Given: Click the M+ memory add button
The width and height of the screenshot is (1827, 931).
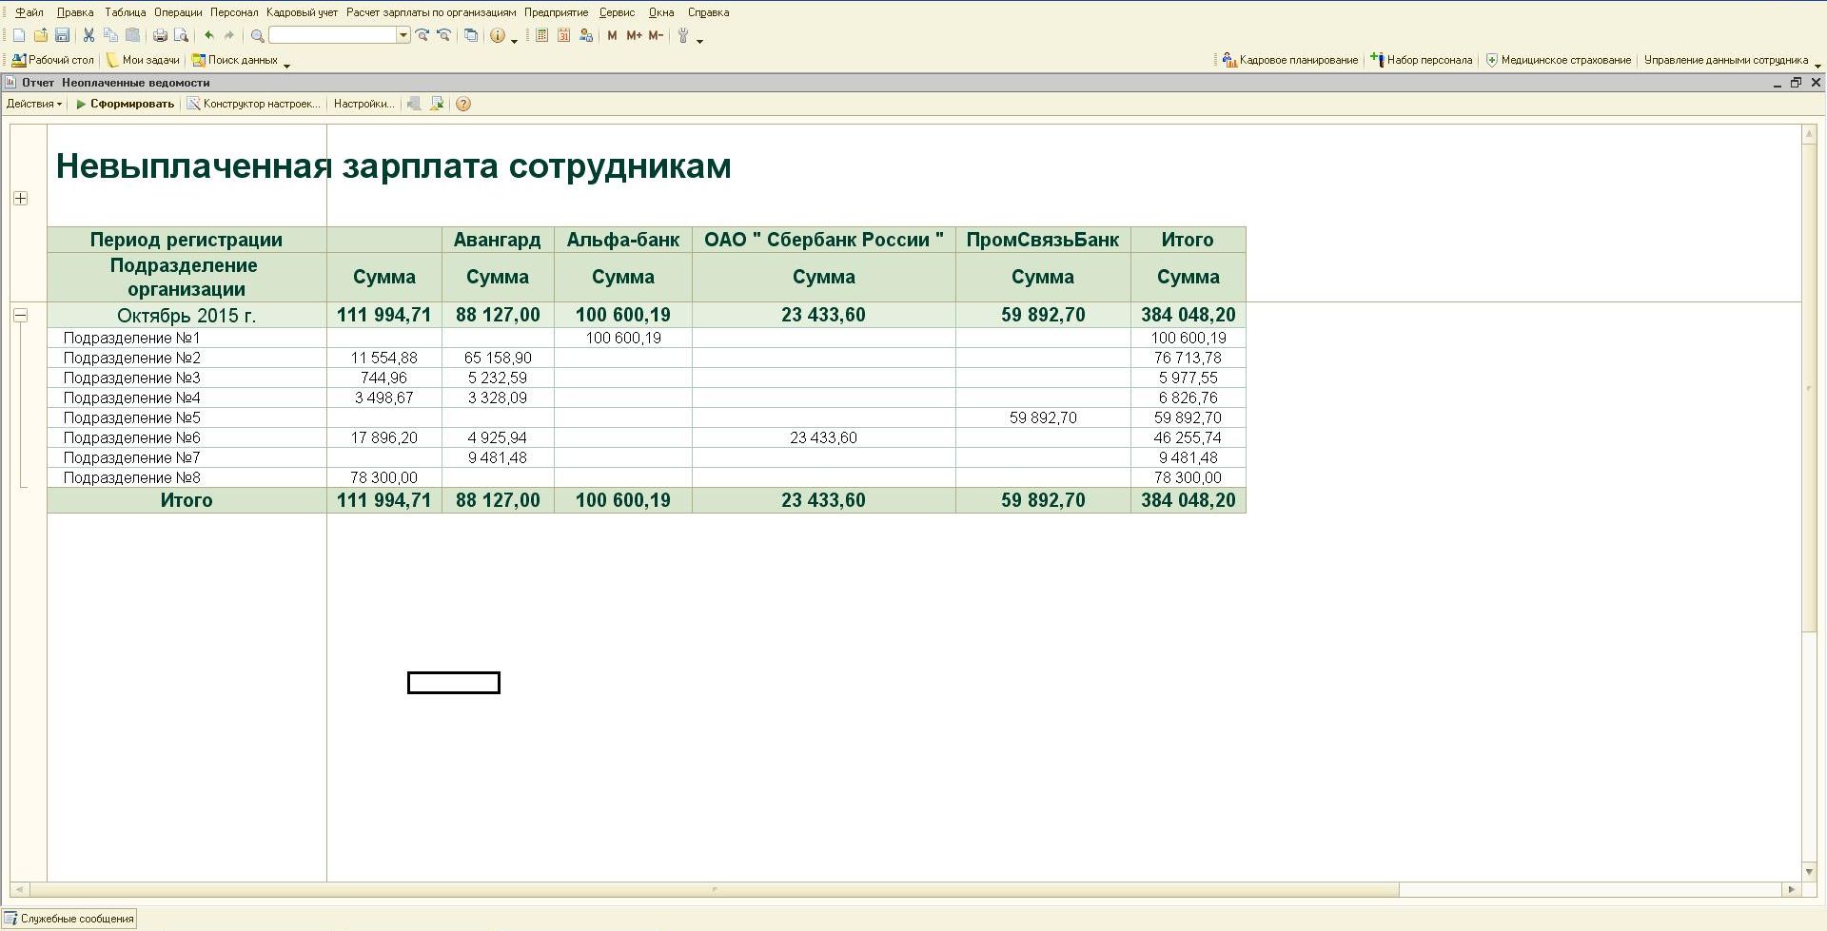Looking at the screenshot, I should tap(634, 36).
